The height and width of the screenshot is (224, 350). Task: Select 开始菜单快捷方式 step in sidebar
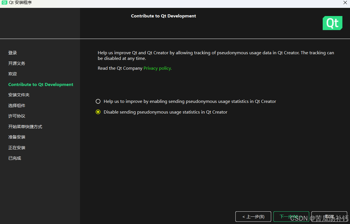click(25, 127)
